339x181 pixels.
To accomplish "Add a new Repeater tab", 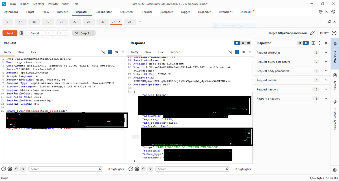I will 140,22.
